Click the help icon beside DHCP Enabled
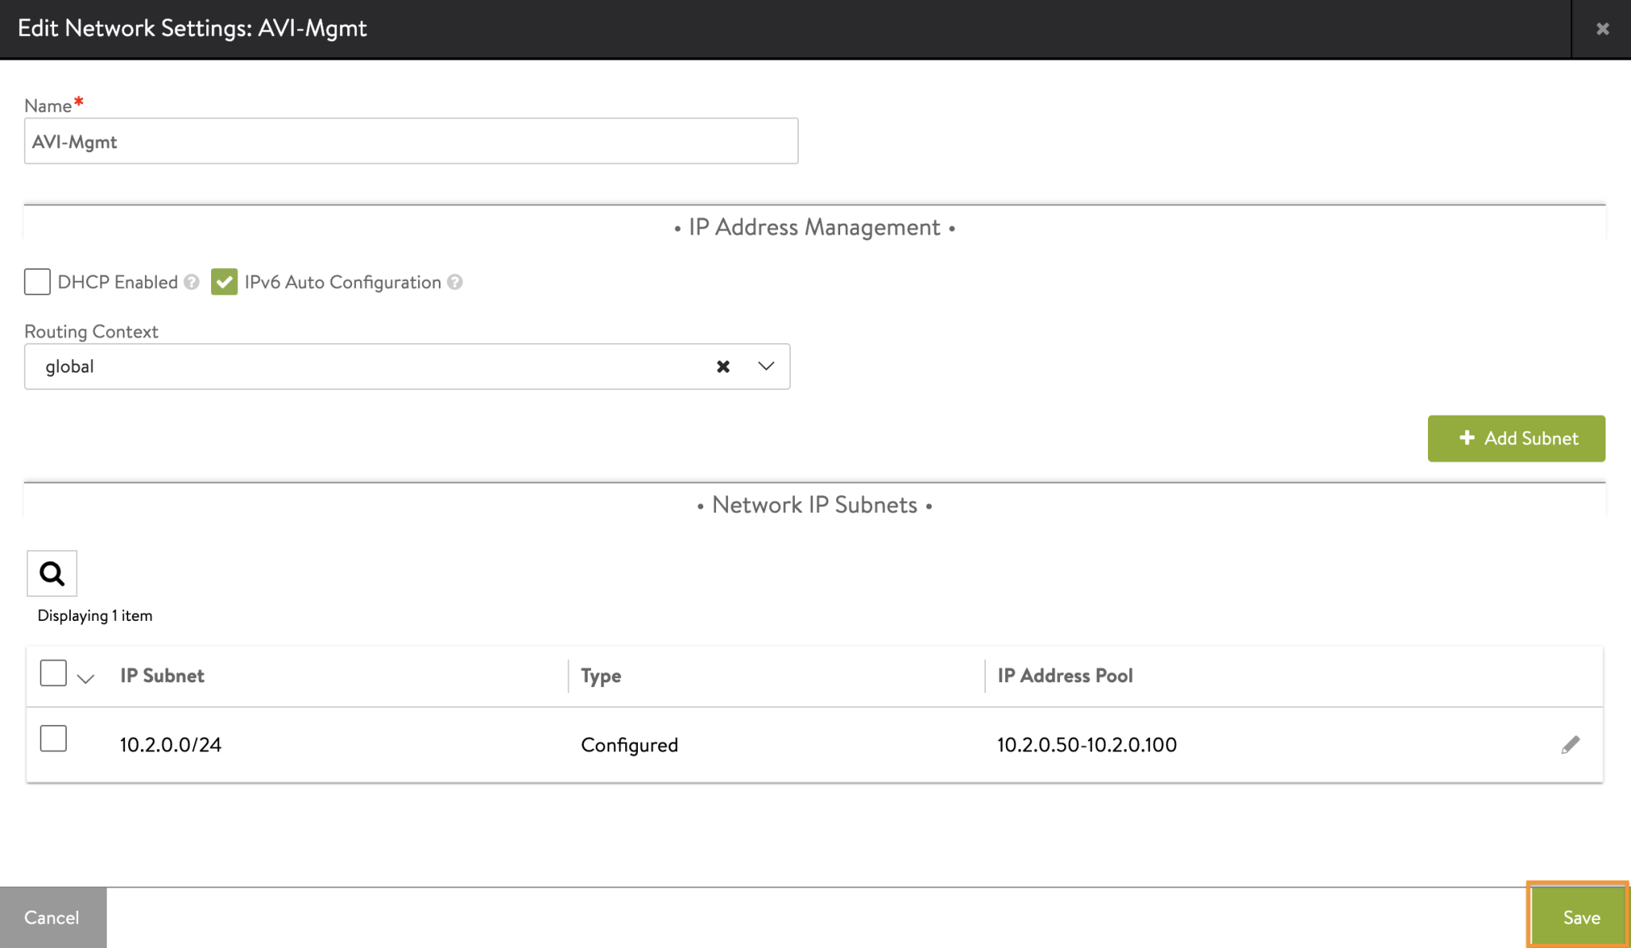 coord(191,282)
